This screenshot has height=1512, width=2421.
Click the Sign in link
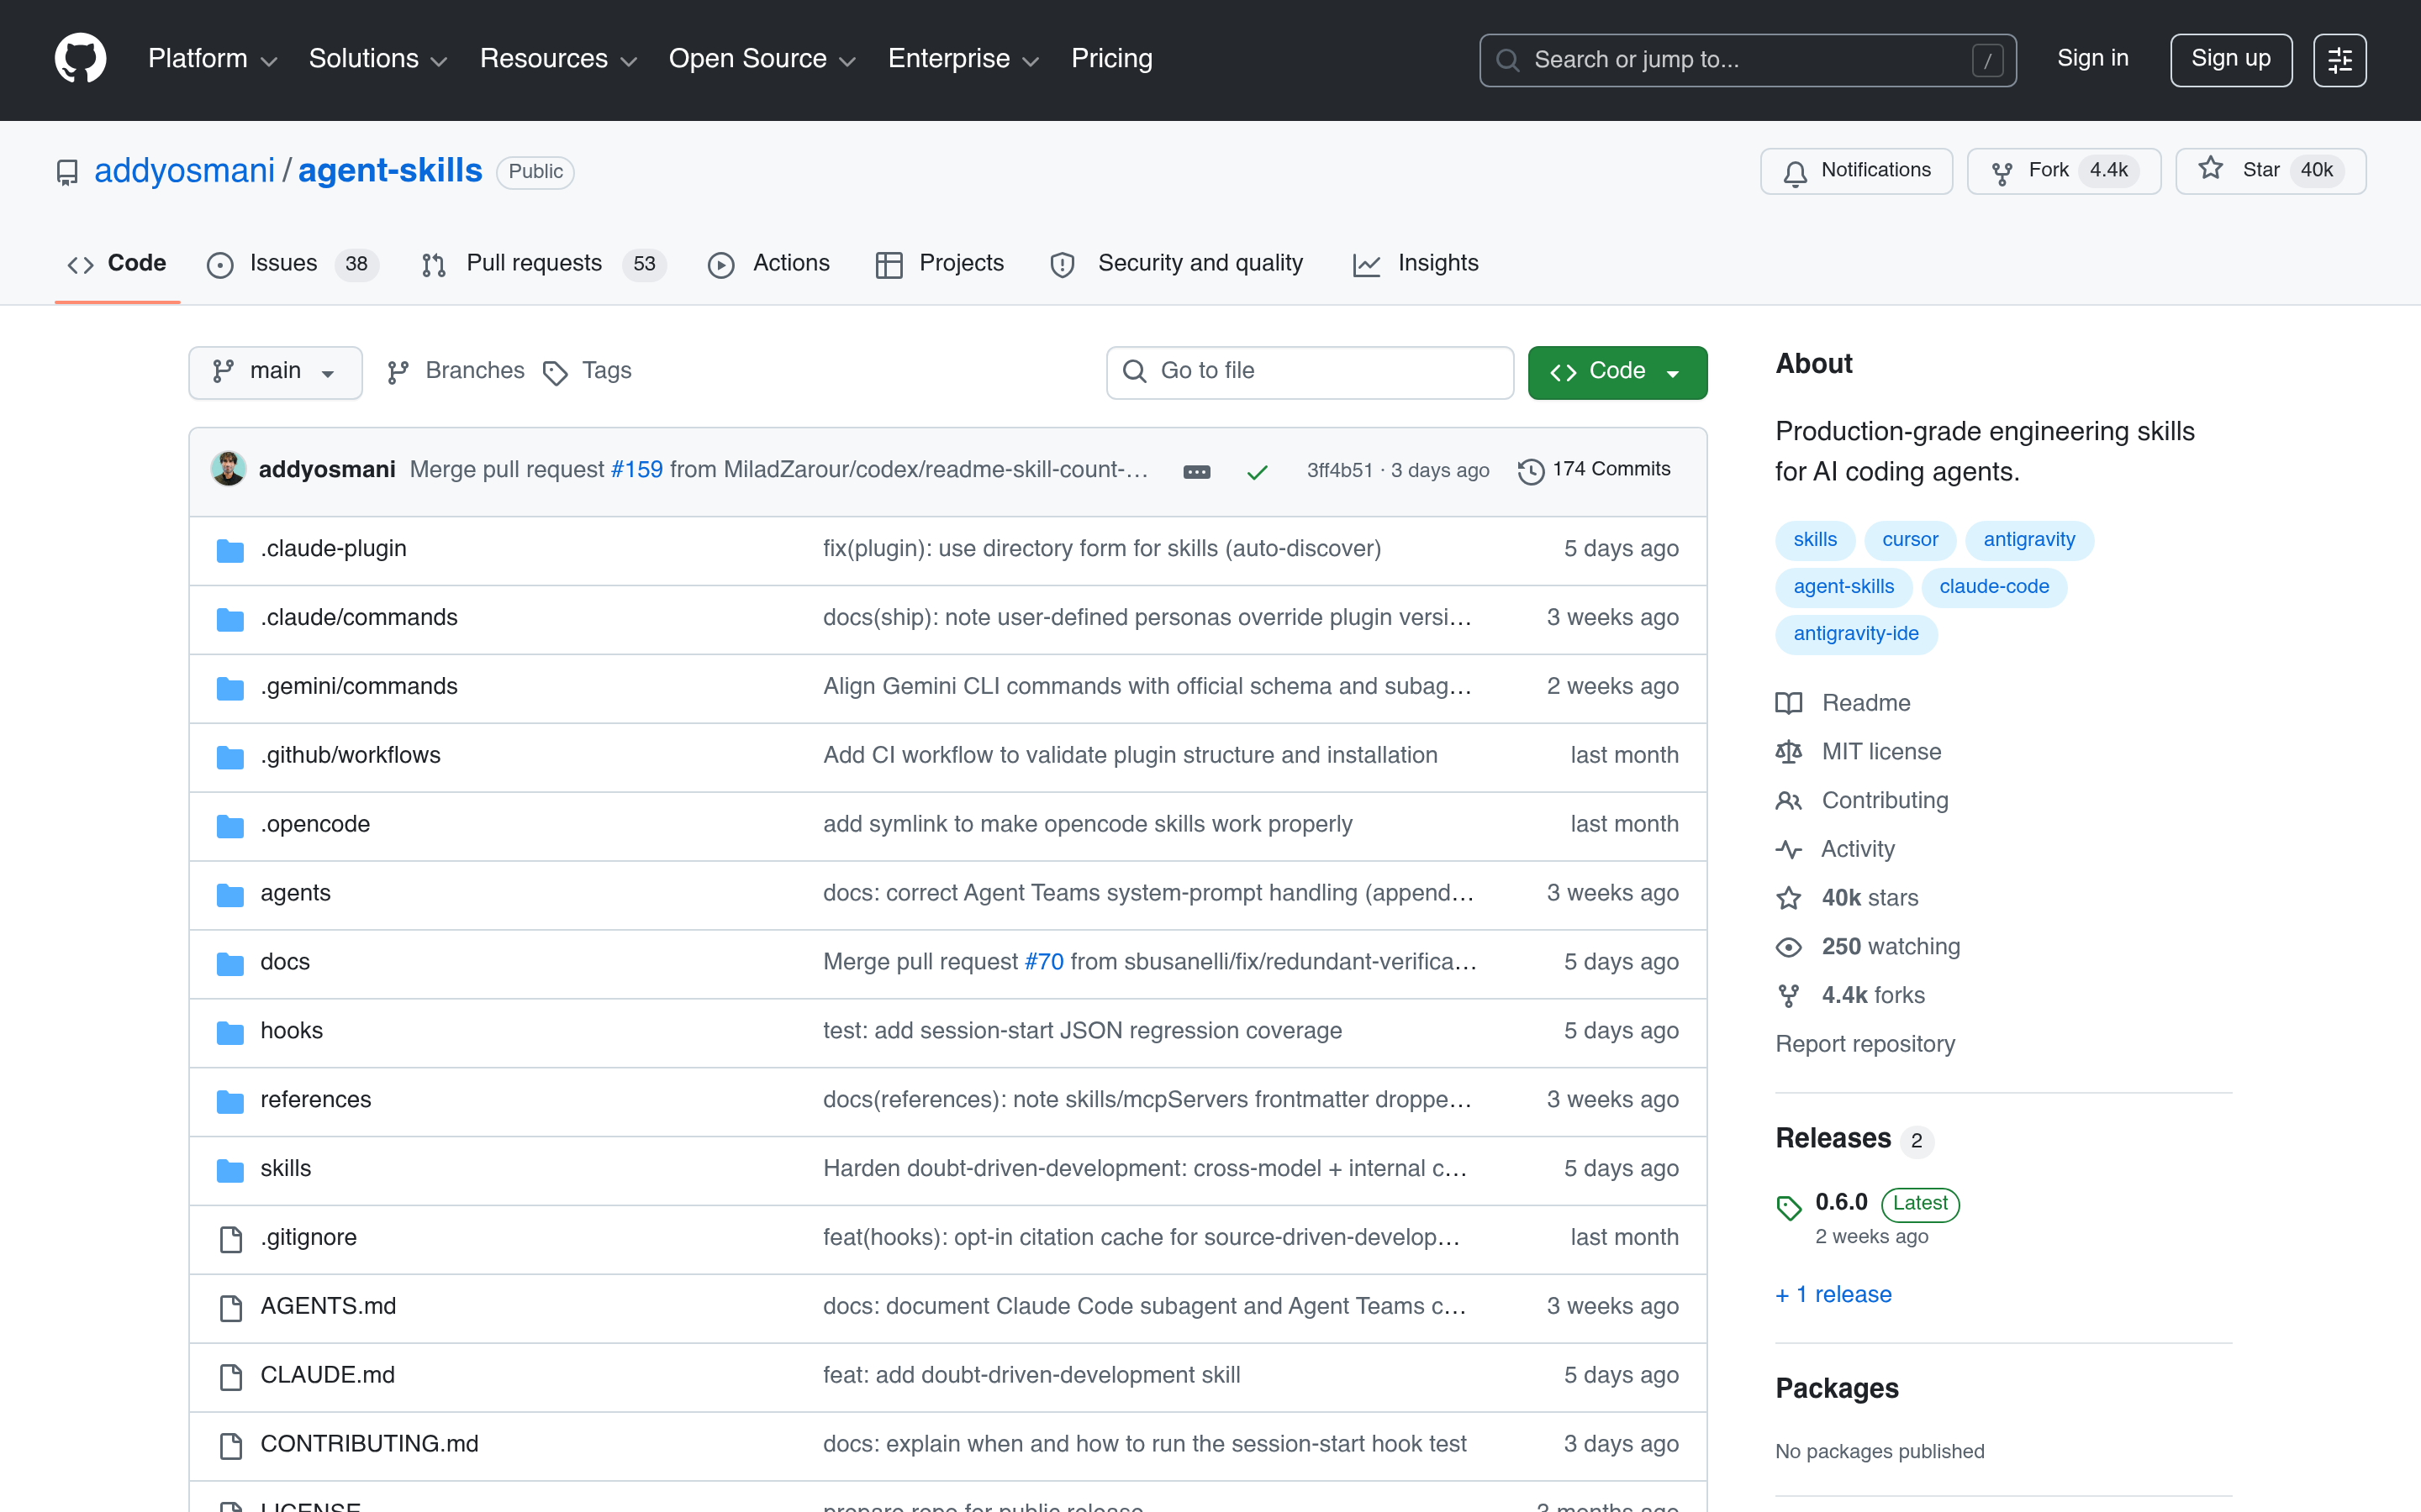pyautogui.click(x=2093, y=59)
